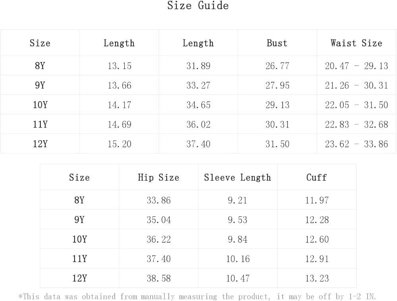397x301 pixels.
Task: Click the 9.21 sleeve length value
Action: 237,201
